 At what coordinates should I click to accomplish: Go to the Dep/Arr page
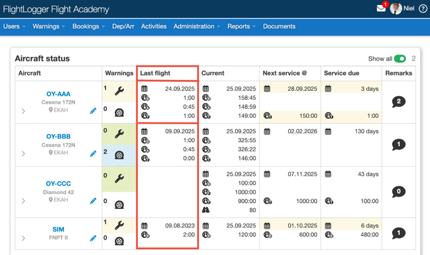(123, 26)
